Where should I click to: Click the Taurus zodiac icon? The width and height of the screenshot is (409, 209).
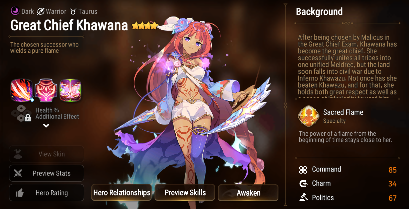click(73, 11)
